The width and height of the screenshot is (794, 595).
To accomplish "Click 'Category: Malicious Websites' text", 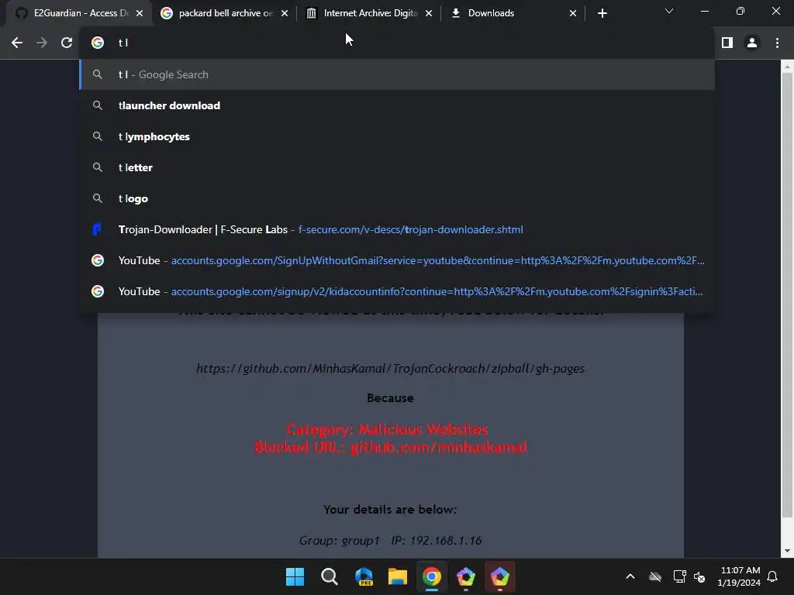I will (x=387, y=429).
